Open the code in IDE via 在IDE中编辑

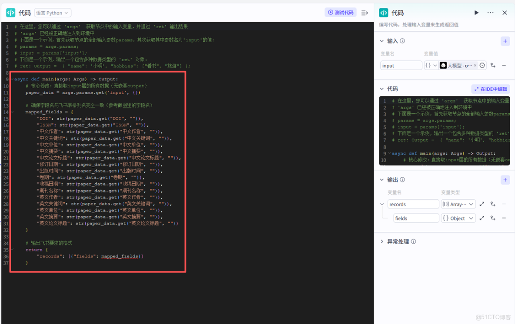[x=489, y=89]
